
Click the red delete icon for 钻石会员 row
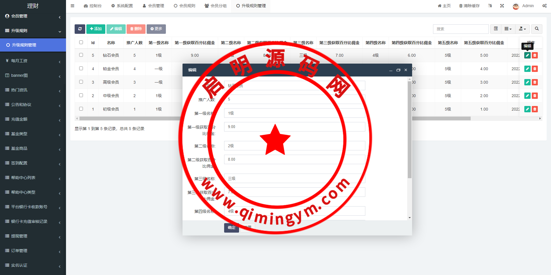click(x=535, y=55)
